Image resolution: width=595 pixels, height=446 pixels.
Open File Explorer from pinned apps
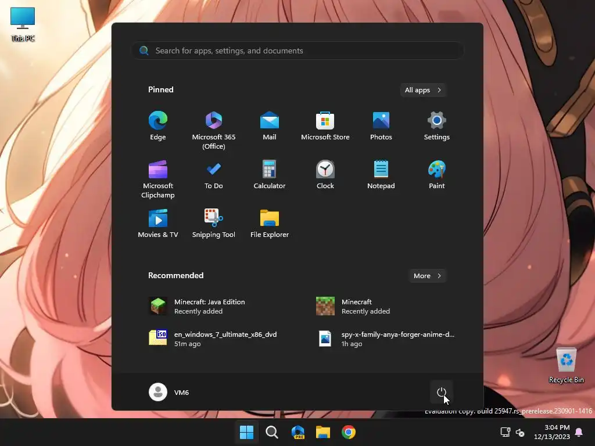tap(270, 224)
